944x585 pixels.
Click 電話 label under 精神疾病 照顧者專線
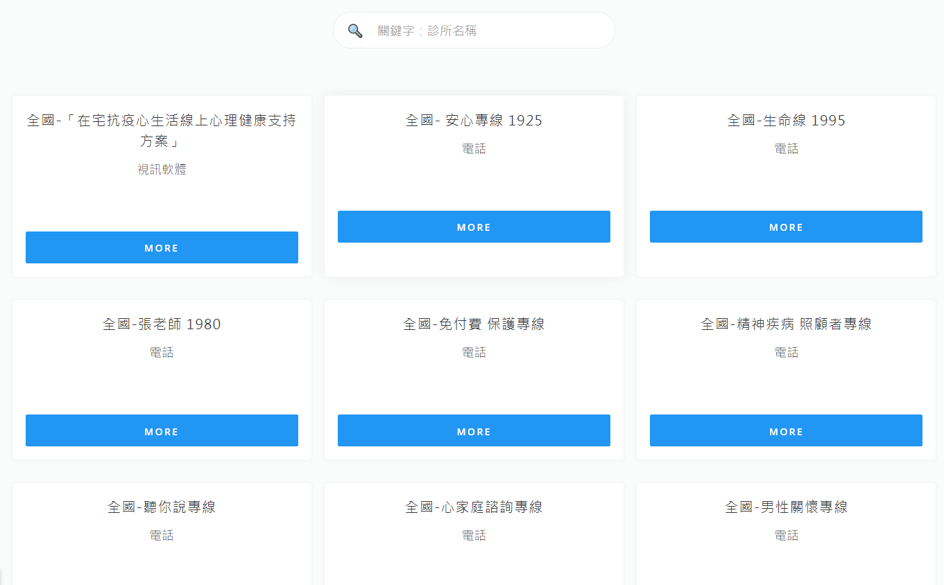[786, 353]
